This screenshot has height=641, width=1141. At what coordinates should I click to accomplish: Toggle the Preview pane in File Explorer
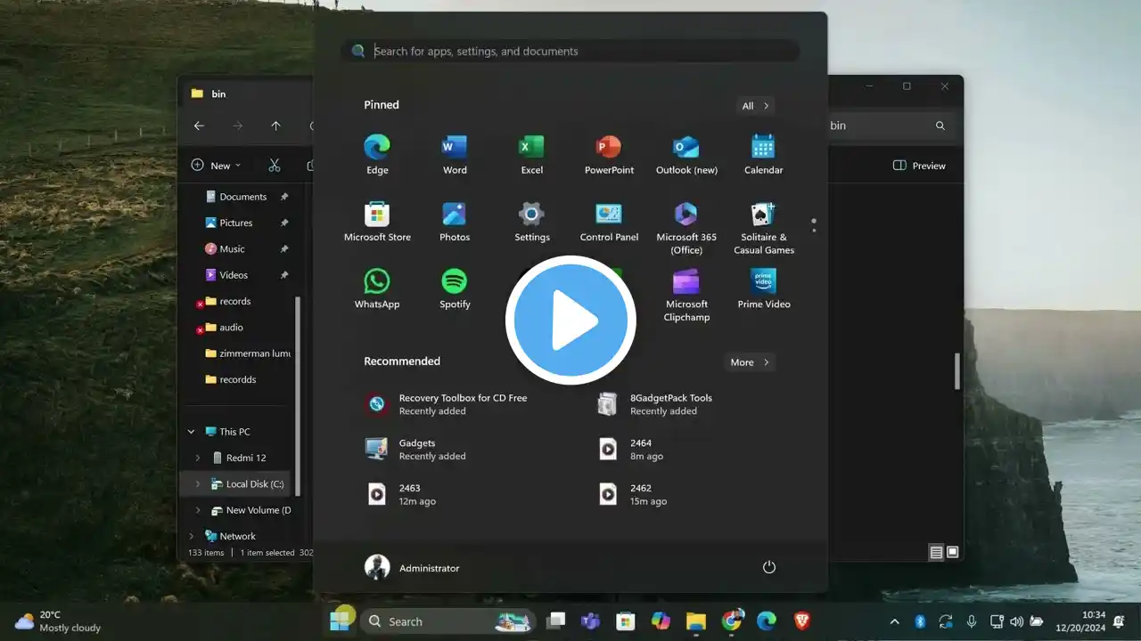point(919,166)
